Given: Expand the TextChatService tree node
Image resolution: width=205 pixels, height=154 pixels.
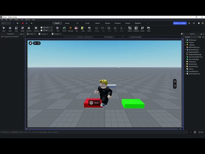Looking at the screenshot, I should tap(185, 74).
